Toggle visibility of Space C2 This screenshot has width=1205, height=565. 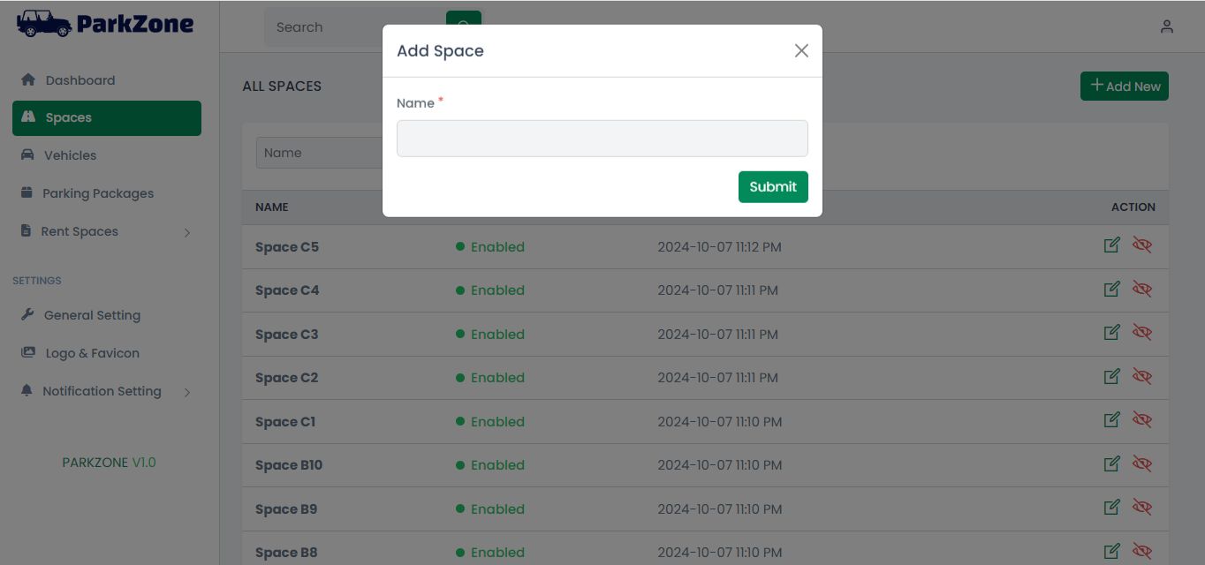[x=1142, y=377]
